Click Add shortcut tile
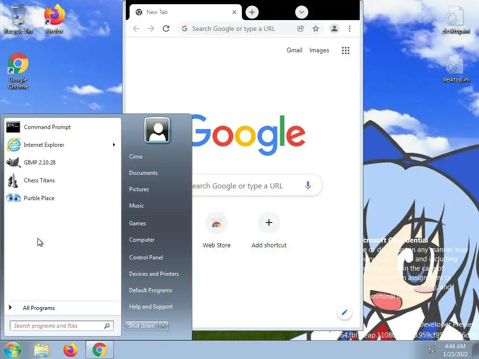479x359 pixels. point(269,230)
